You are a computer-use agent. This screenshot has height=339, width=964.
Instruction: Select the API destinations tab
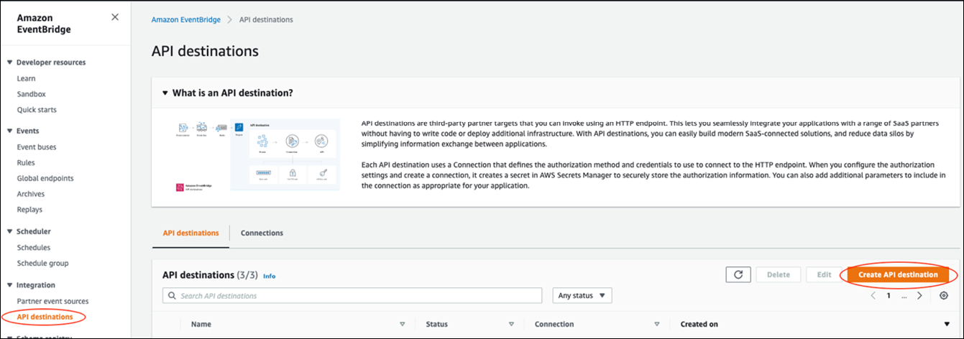pyautogui.click(x=190, y=233)
